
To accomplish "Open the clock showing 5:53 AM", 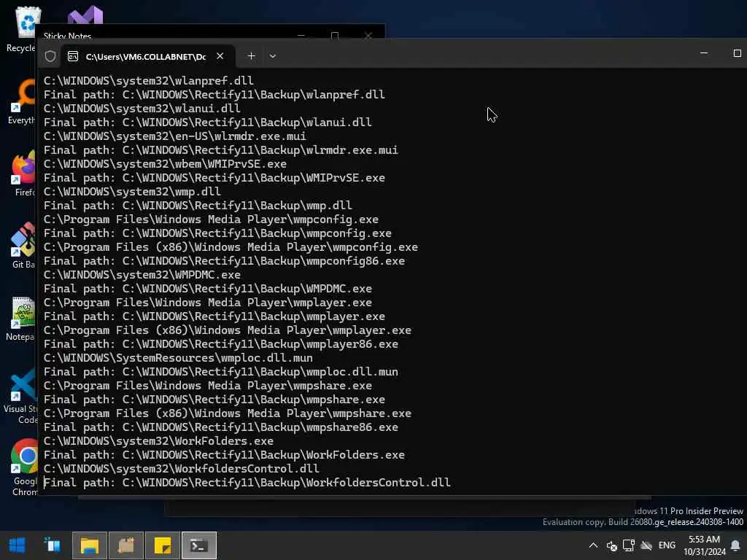I will pyautogui.click(x=704, y=545).
